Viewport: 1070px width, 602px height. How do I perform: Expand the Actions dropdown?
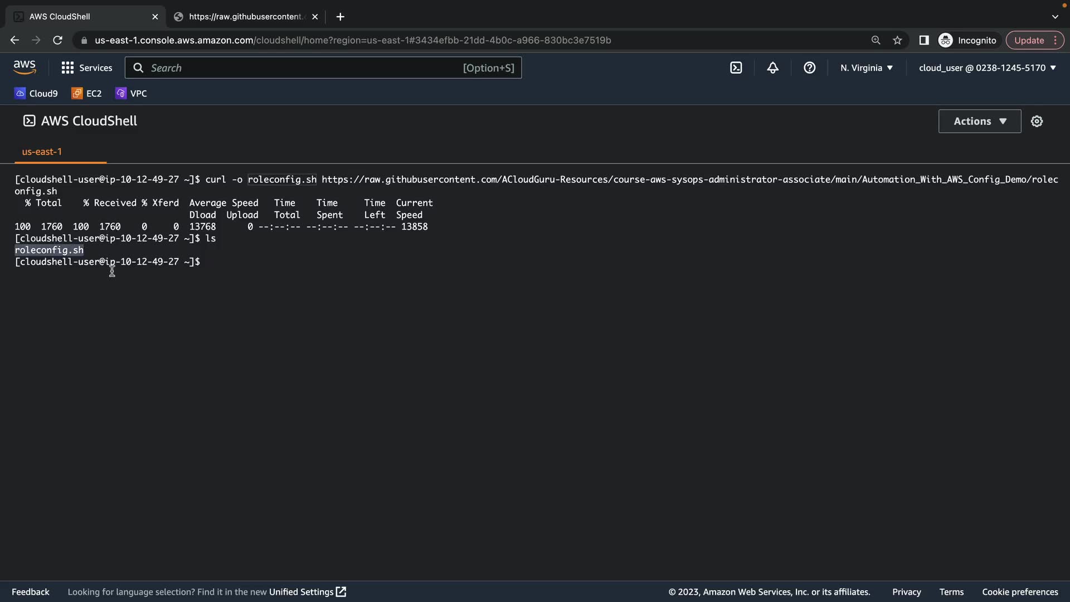pyautogui.click(x=979, y=121)
